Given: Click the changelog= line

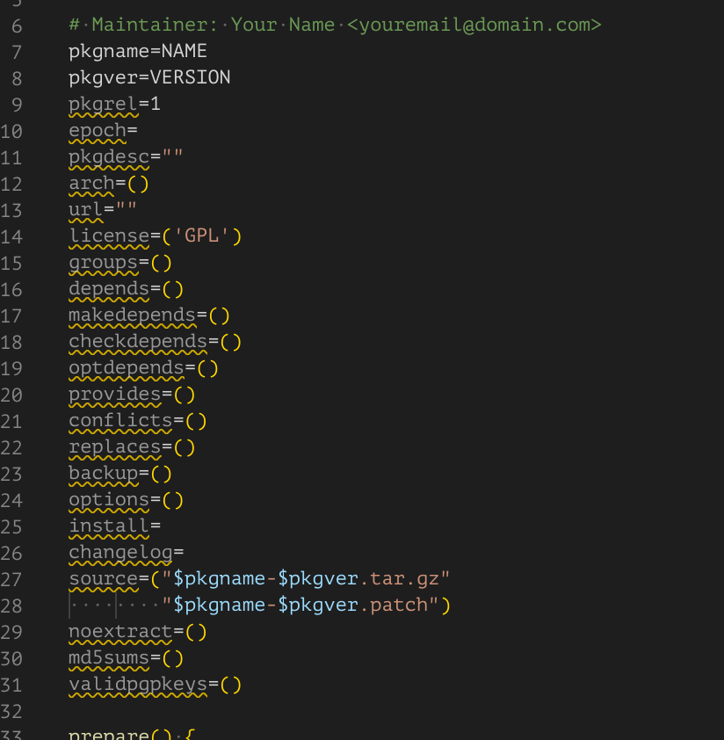Looking at the screenshot, I should (126, 553).
